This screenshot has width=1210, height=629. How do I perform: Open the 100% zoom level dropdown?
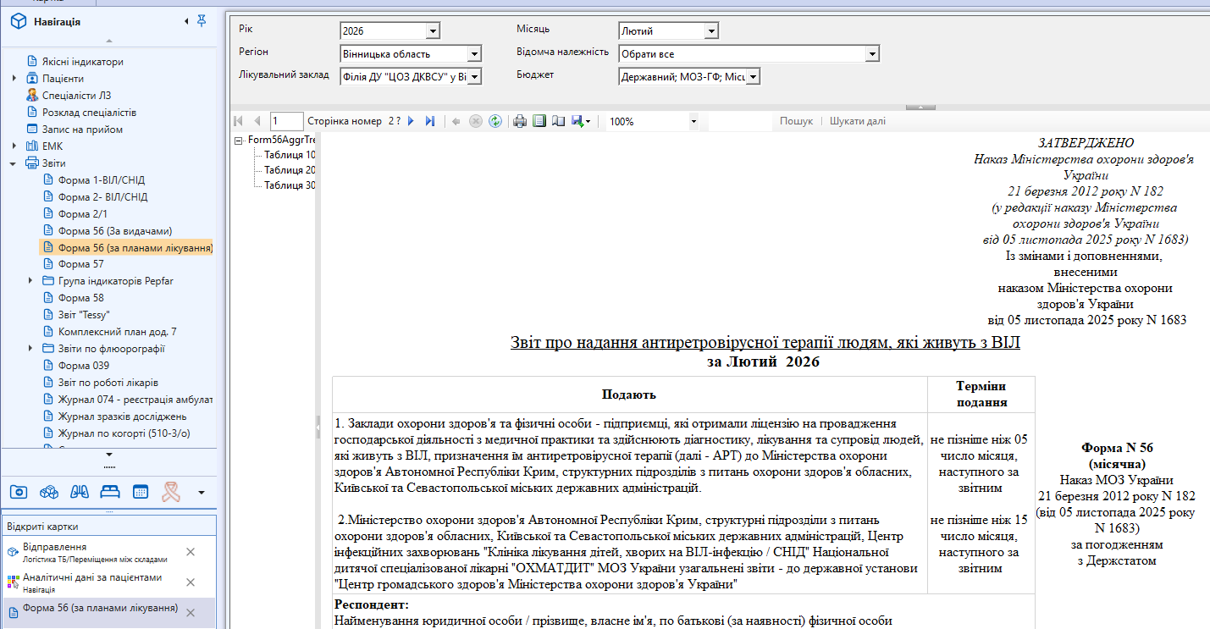point(693,121)
